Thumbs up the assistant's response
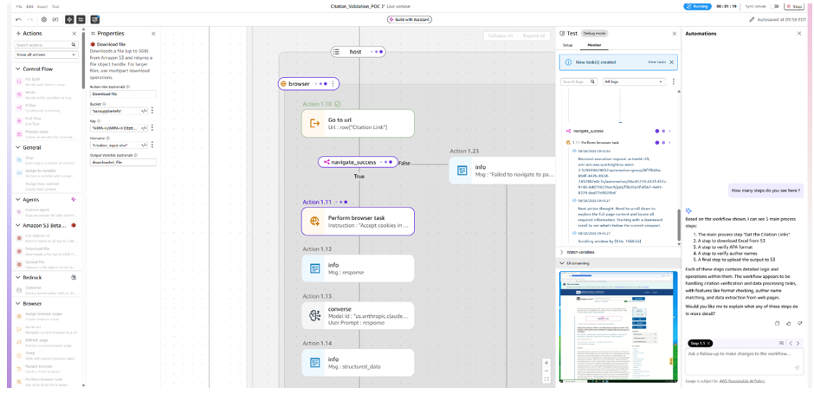This screenshot has width=814, height=394. 788,323
